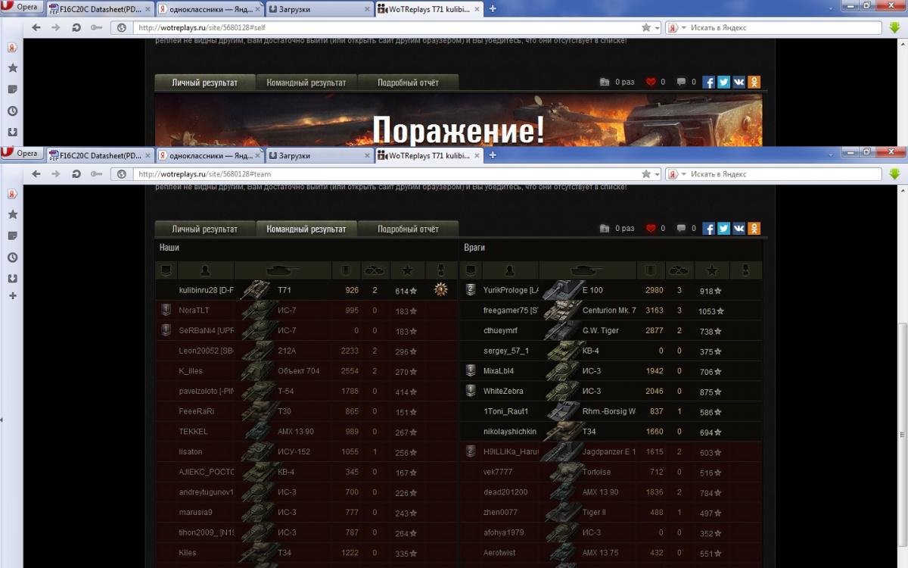908x568 pixels.
Task: Add a panel with lower sidebar plus
Action: (12, 295)
